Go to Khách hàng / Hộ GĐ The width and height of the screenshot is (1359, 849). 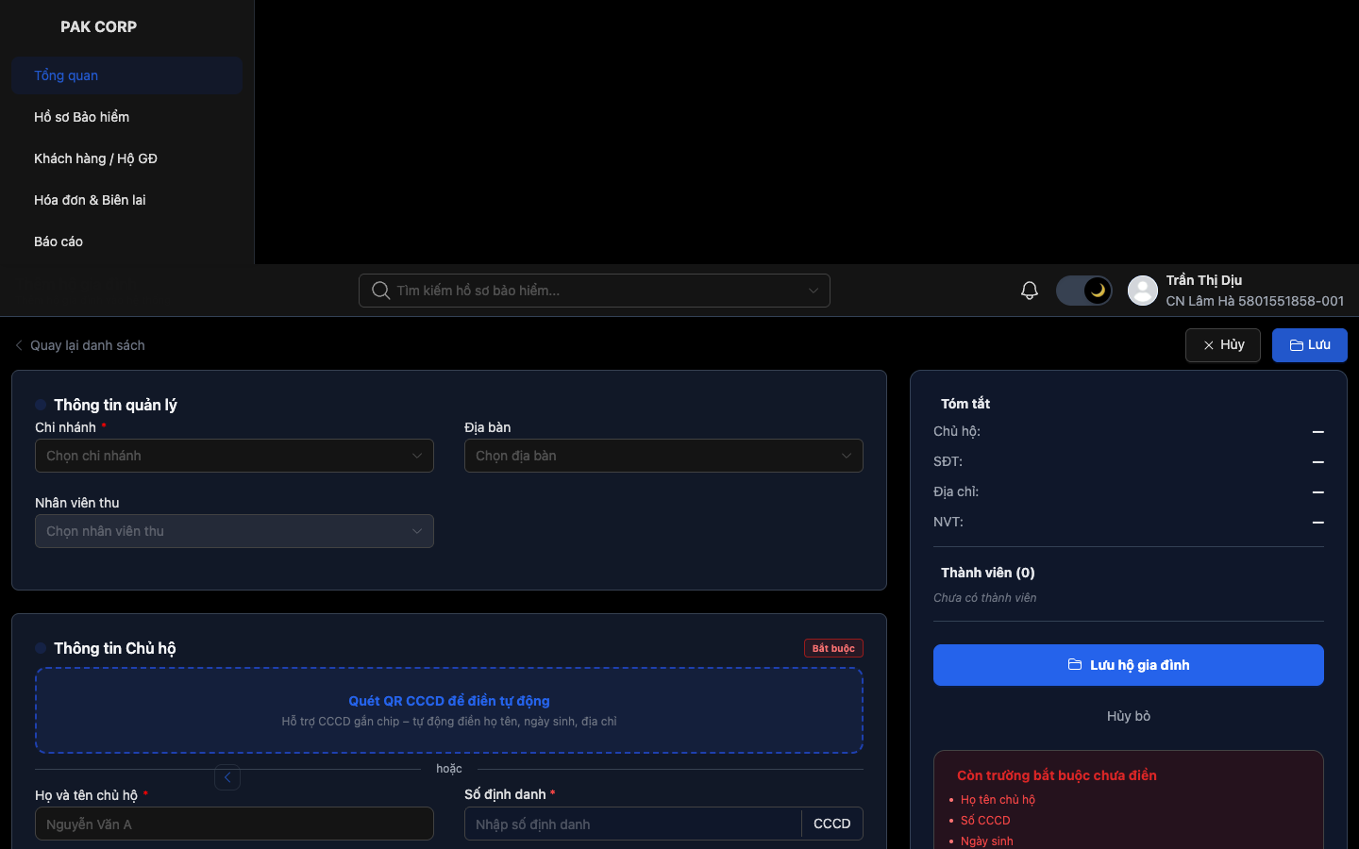[127, 158]
